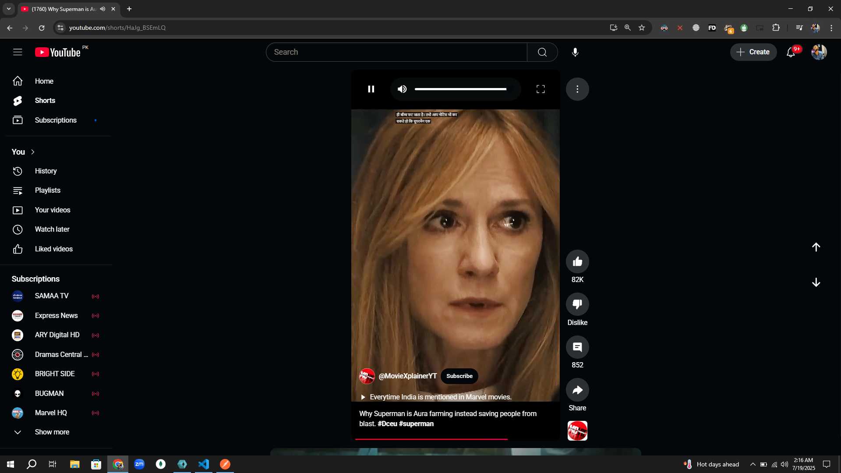Open Windows Start menu

pyautogui.click(x=11, y=464)
